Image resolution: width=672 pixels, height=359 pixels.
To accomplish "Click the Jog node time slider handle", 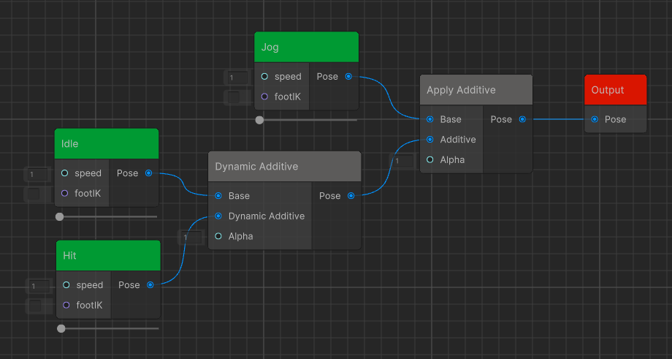I will [259, 120].
